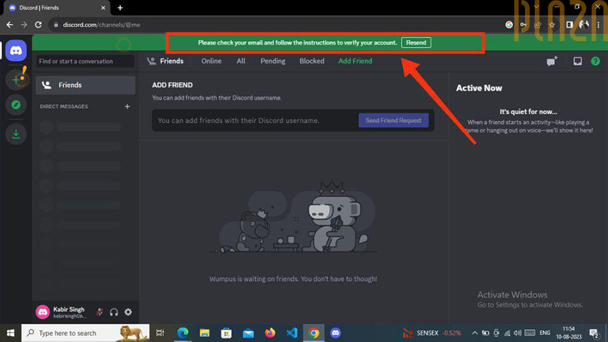Click Send Friend Request button
This screenshot has height=342, width=608.
393,120
